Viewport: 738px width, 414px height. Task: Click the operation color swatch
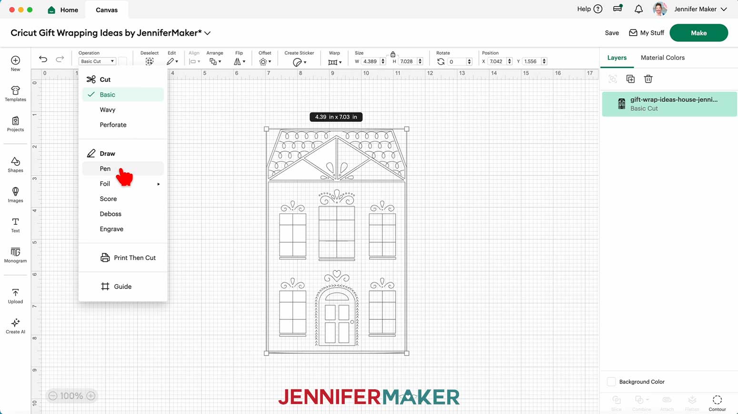coord(123,61)
